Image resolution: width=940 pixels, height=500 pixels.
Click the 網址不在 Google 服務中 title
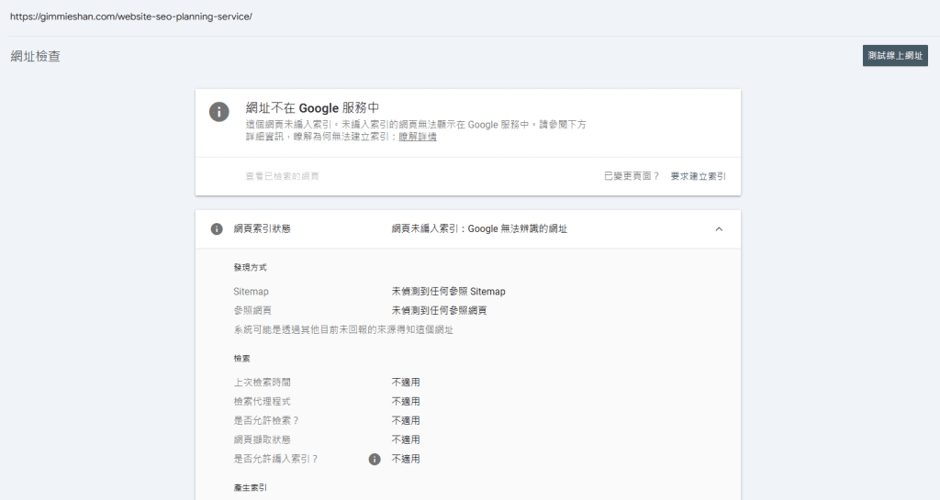[x=312, y=107]
